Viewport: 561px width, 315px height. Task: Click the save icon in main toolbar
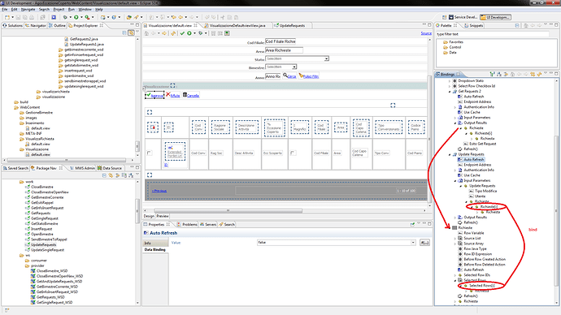pos(18,17)
